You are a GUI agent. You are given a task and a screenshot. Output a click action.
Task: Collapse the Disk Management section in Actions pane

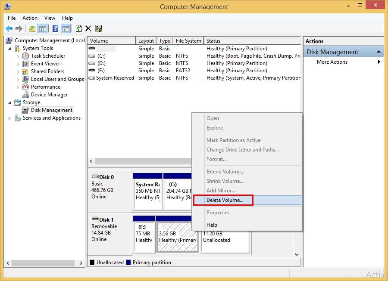click(379, 52)
